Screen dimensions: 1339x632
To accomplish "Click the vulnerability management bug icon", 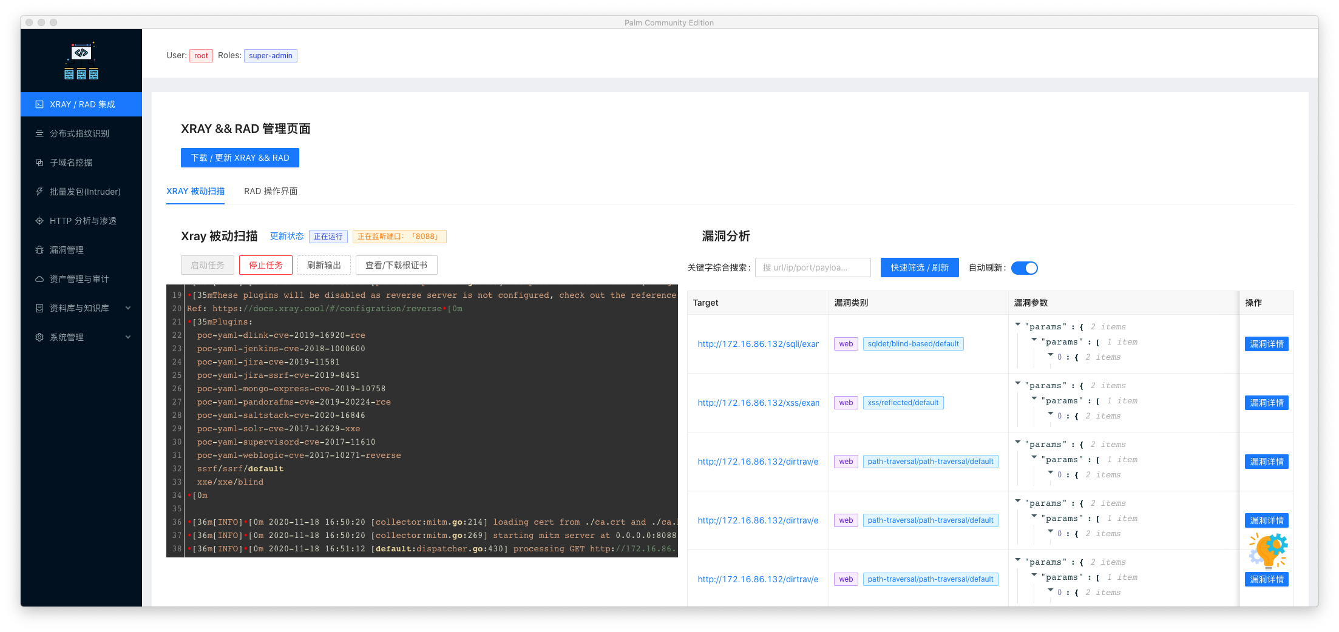I will 39,250.
